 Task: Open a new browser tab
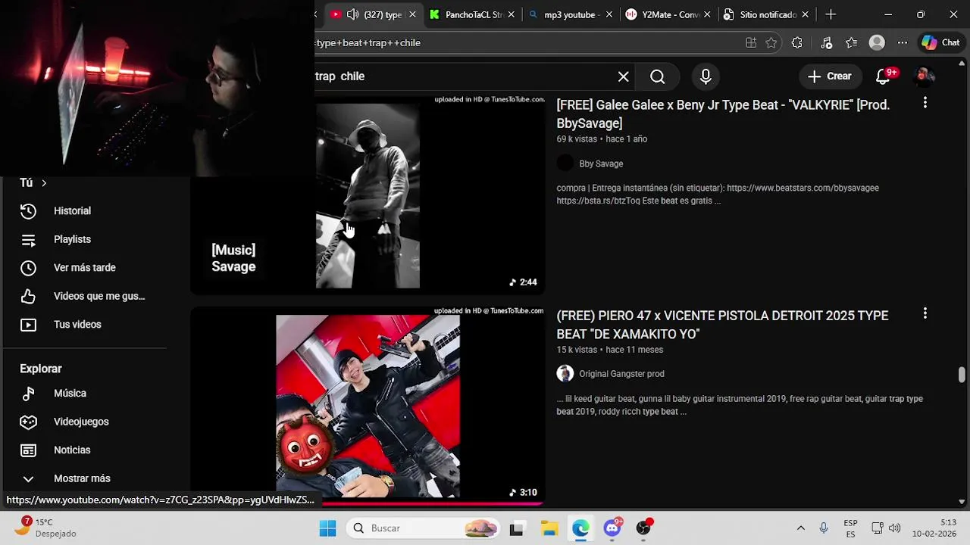click(x=831, y=14)
